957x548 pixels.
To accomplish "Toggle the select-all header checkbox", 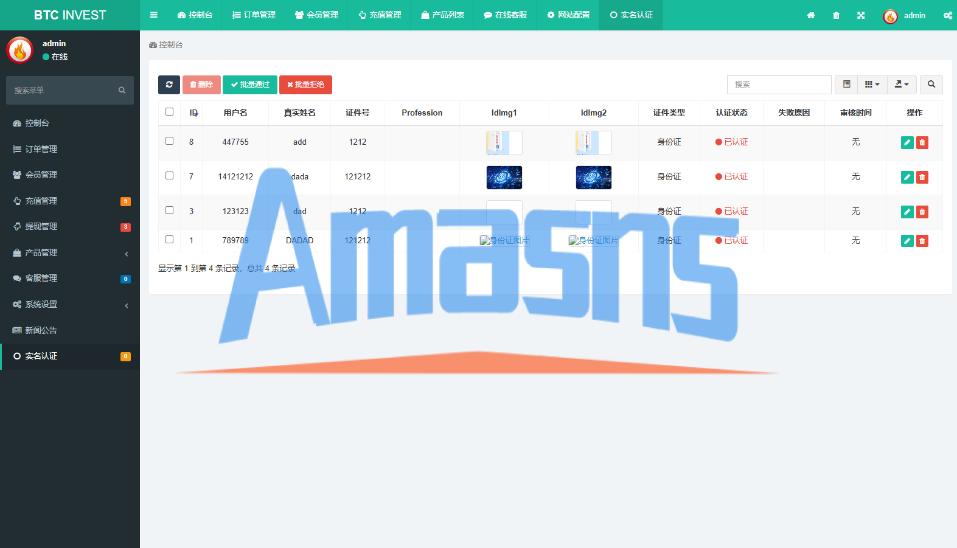I will 169,112.
